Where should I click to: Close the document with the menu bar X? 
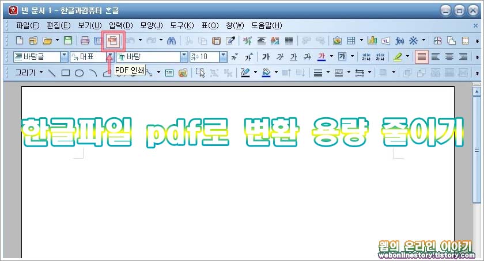click(x=476, y=25)
